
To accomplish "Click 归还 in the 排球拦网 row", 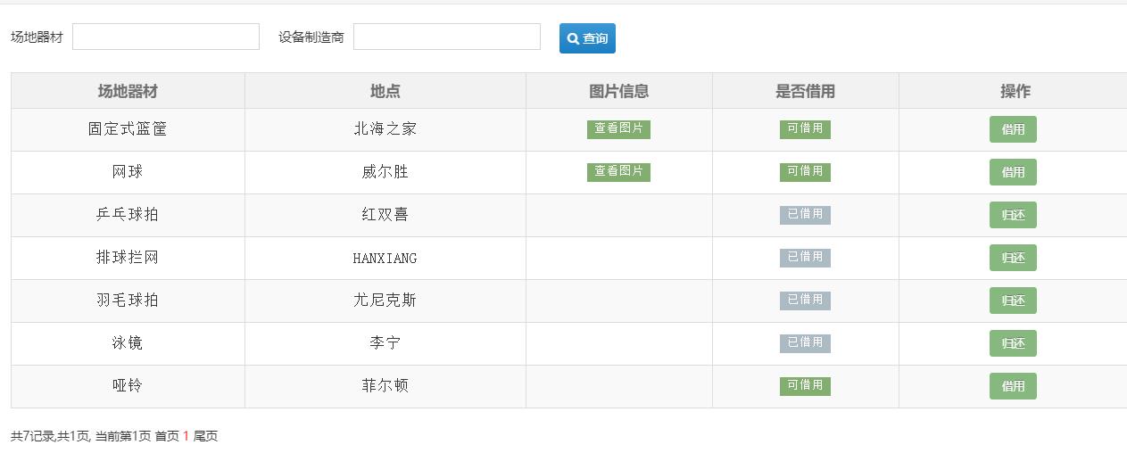I will pyautogui.click(x=1013, y=258).
